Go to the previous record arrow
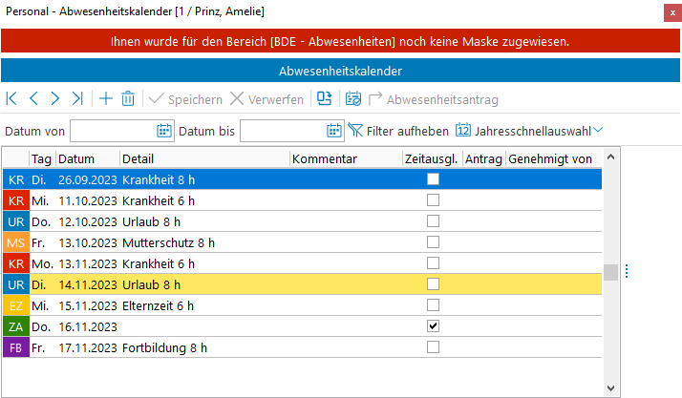The image size is (682, 398). pos(33,99)
